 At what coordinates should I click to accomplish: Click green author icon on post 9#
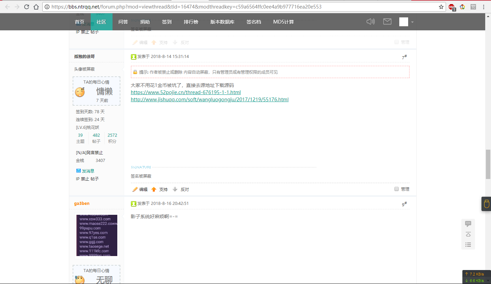[134, 204]
